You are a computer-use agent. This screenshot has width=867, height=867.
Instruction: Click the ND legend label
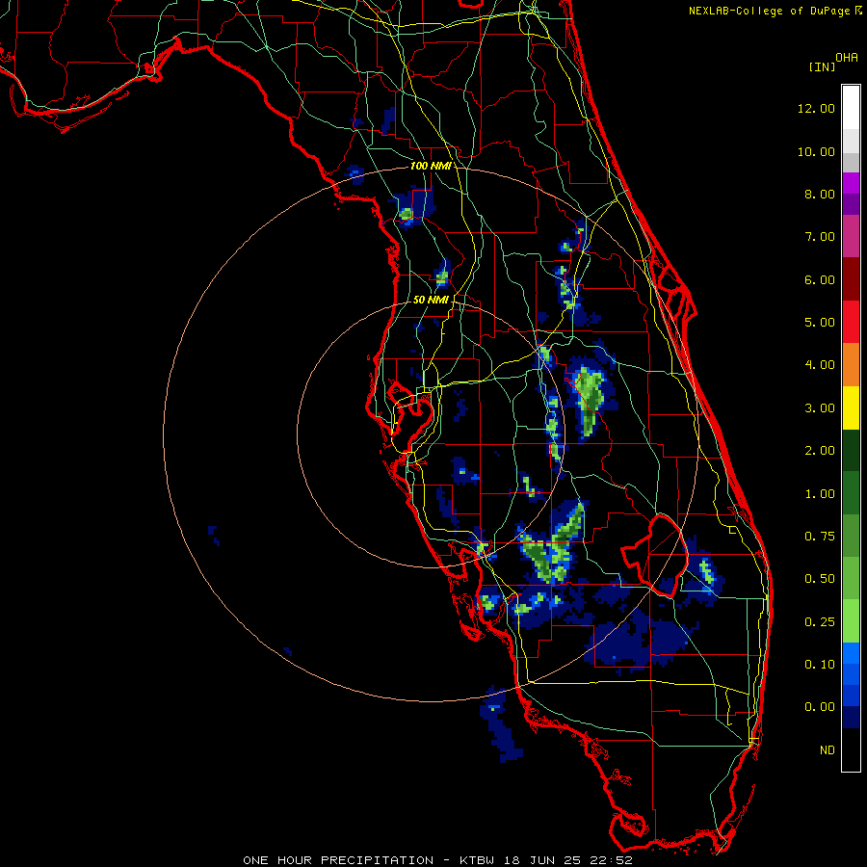point(828,750)
